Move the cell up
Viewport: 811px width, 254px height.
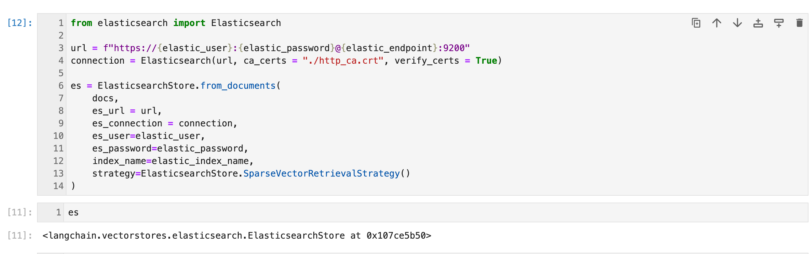(x=717, y=23)
